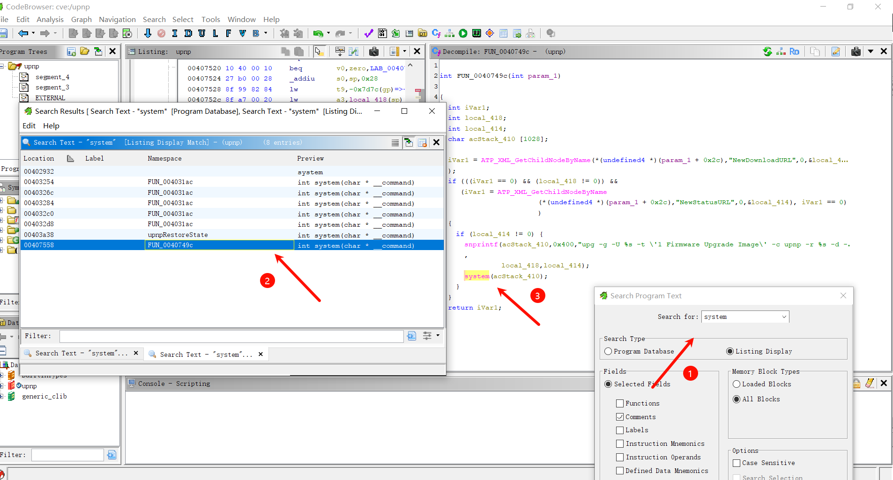Viewport: 893px width, 480px height.
Task: Select the Listing Display radio button
Action: click(x=730, y=351)
